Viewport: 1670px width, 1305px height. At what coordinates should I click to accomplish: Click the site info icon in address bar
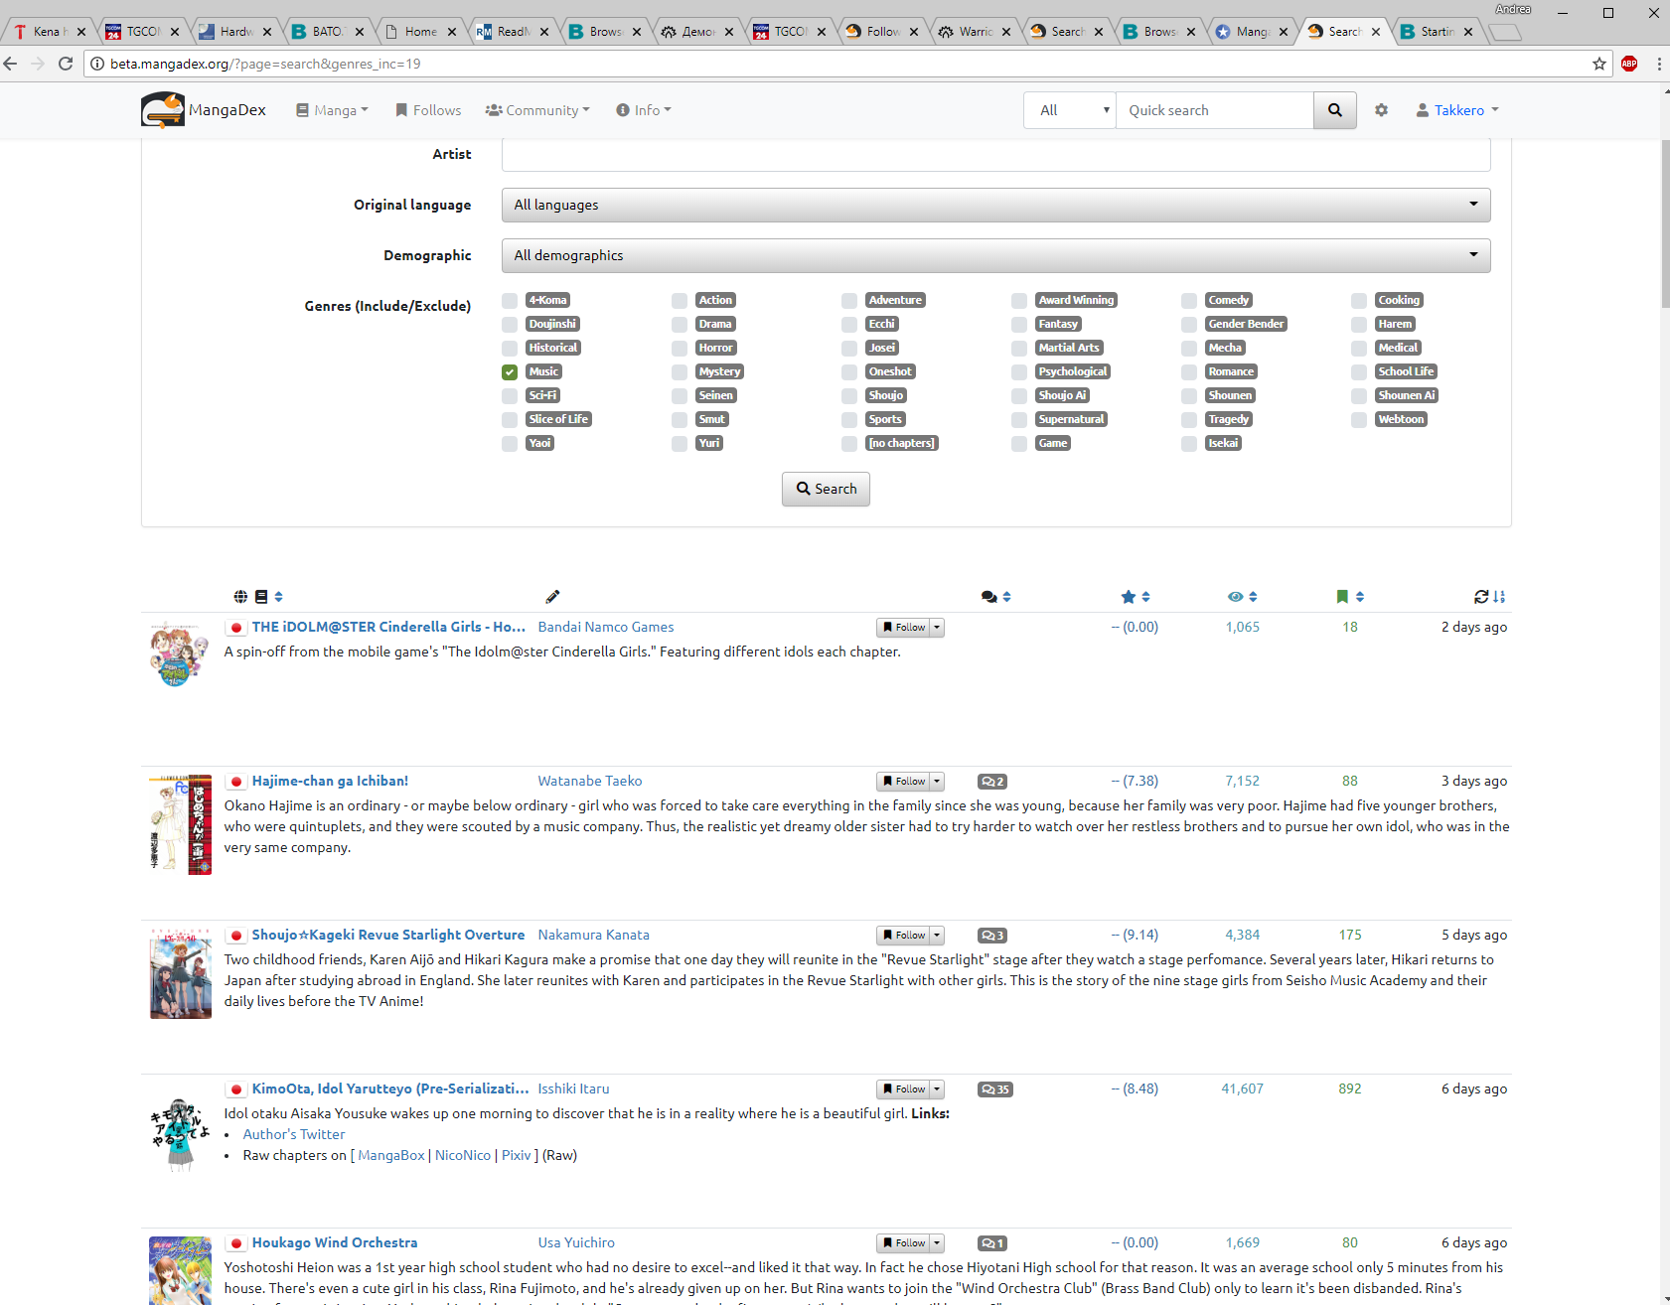tap(97, 64)
